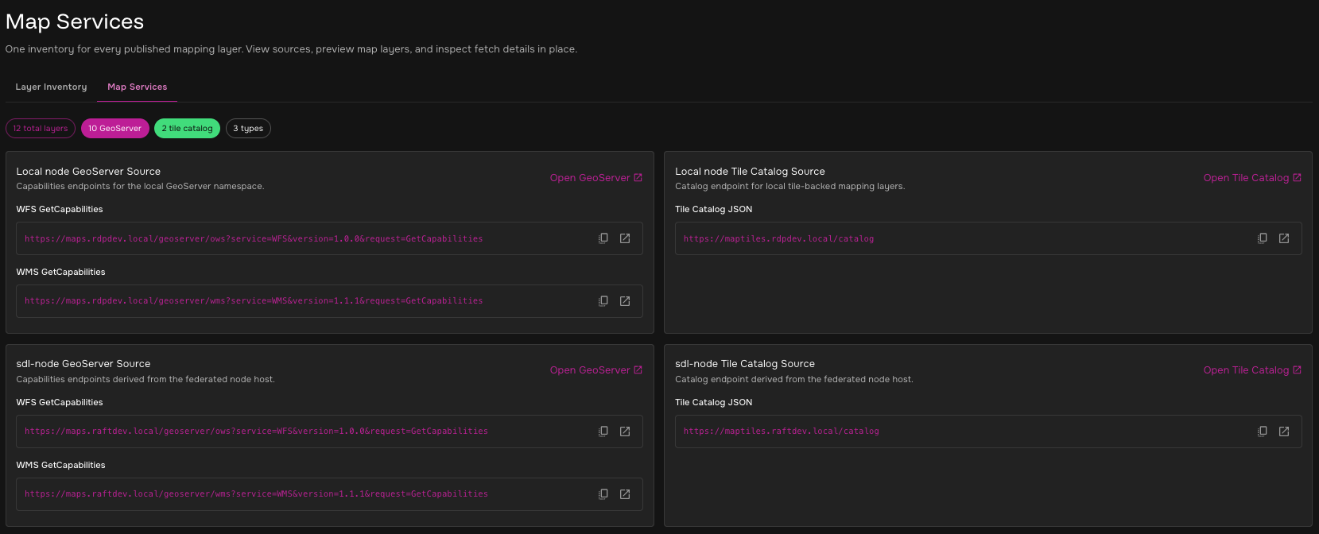Screen dimensions: 1319x534
Task: Click the Map Services page title
Action: (75, 21)
